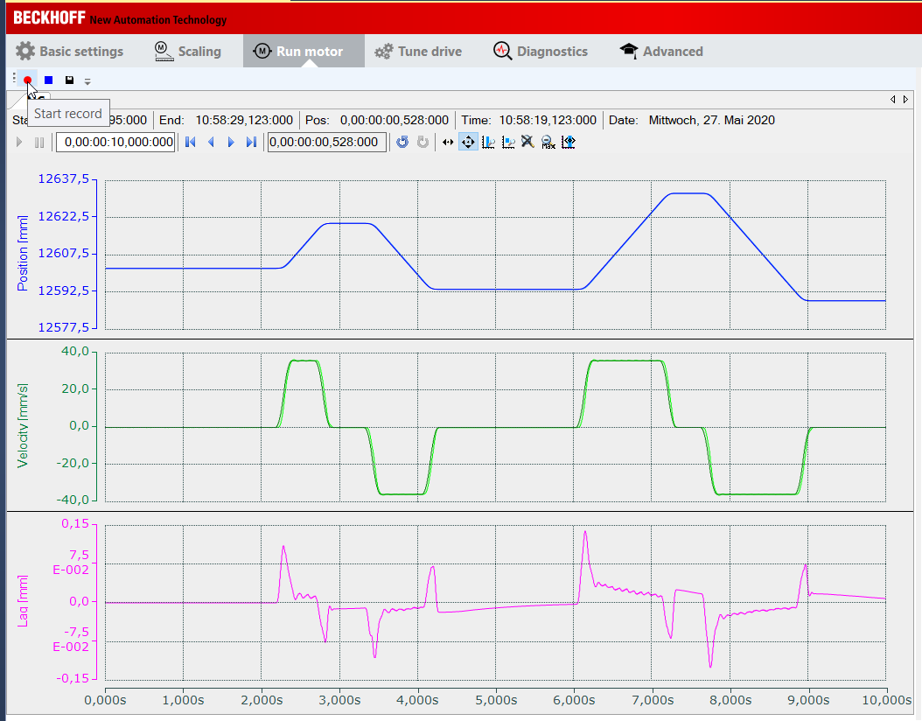The width and height of the screenshot is (922, 721).
Task: Click the display width time field
Action: pos(115,143)
